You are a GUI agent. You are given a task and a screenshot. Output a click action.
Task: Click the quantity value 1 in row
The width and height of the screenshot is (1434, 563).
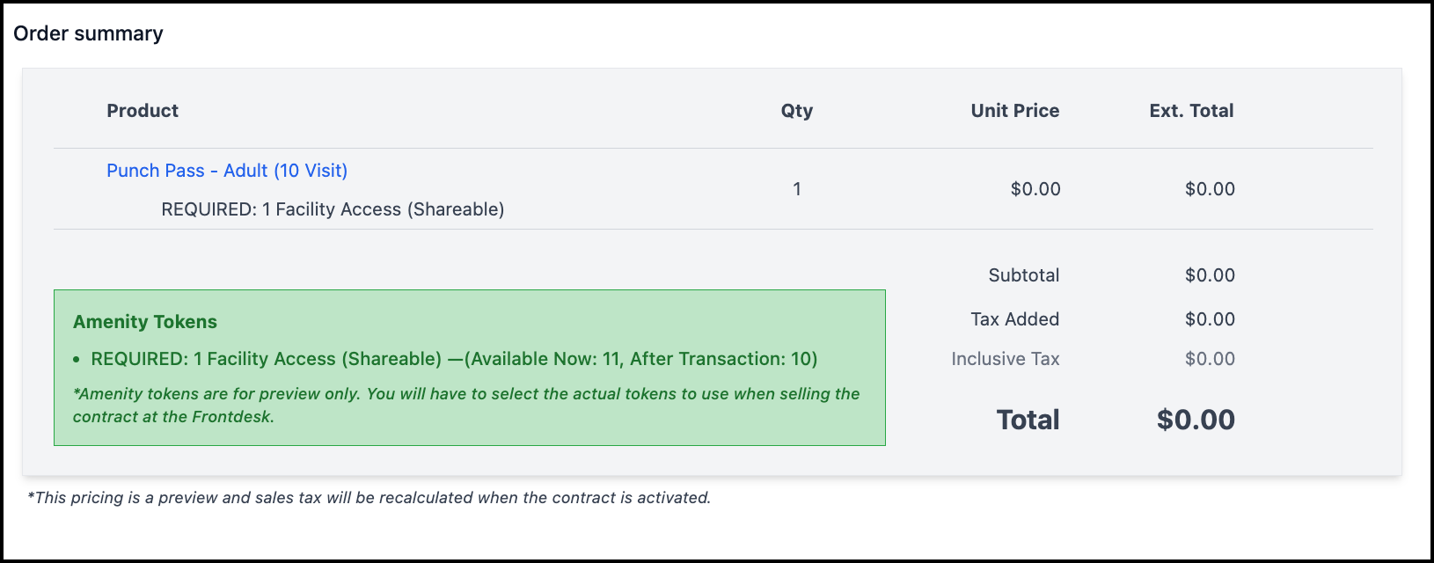click(x=797, y=189)
